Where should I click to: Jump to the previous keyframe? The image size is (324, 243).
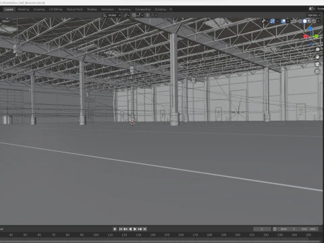pos(126,229)
